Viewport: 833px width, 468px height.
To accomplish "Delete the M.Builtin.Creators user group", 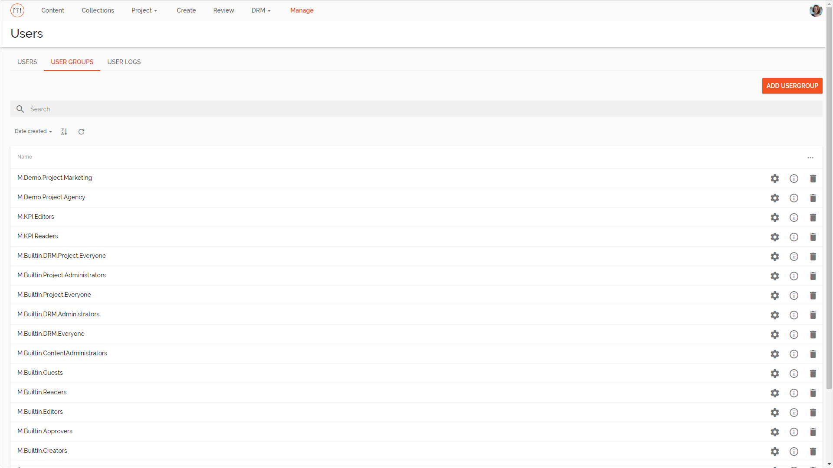I will point(813,452).
